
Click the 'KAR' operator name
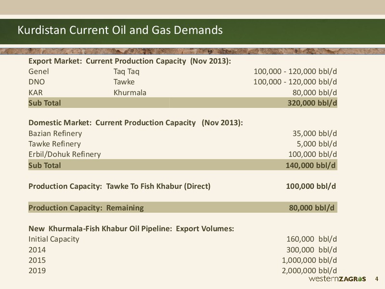[x=35, y=92]
